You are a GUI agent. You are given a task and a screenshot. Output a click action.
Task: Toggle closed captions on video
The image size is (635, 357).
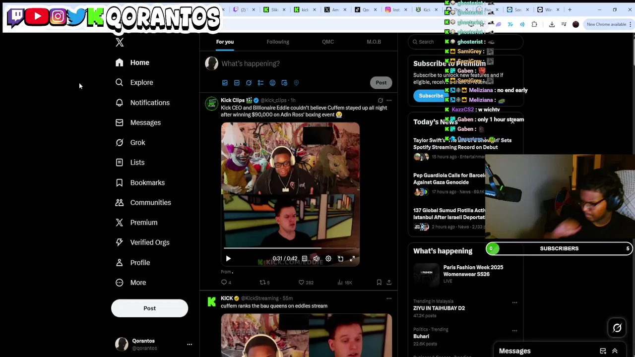[x=305, y=259]
